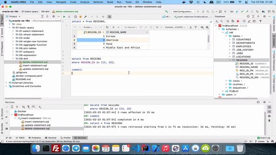
Task: Delete selected row with minus icon in grid
Action: (x=118, y=27)
